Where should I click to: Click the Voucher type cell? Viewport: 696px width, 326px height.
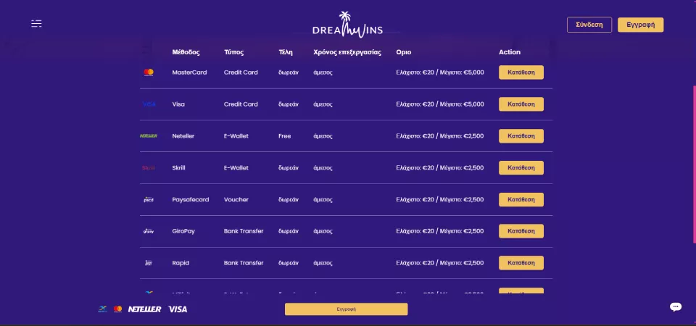236,200
